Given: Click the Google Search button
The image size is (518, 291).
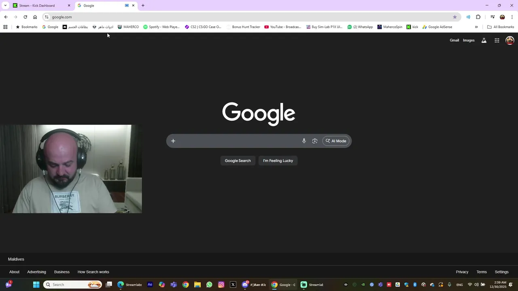Looking at the screenshot, I should pos(238,161).
